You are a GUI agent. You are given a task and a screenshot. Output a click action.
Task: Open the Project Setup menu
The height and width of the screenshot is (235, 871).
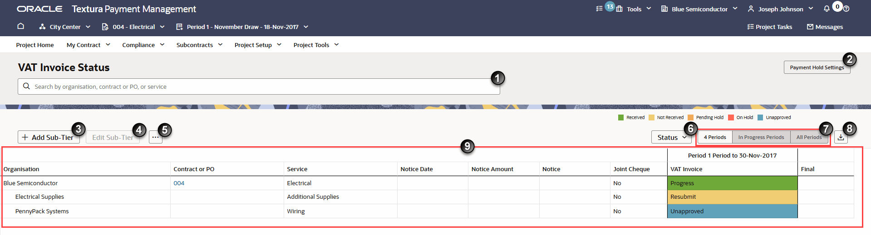click(258, 45)
